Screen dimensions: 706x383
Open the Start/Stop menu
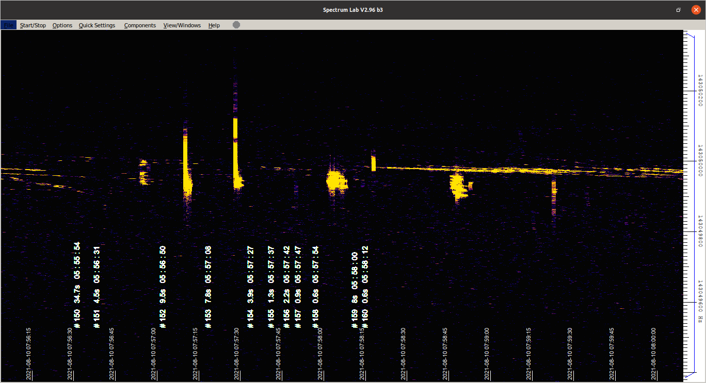point(33,25)
